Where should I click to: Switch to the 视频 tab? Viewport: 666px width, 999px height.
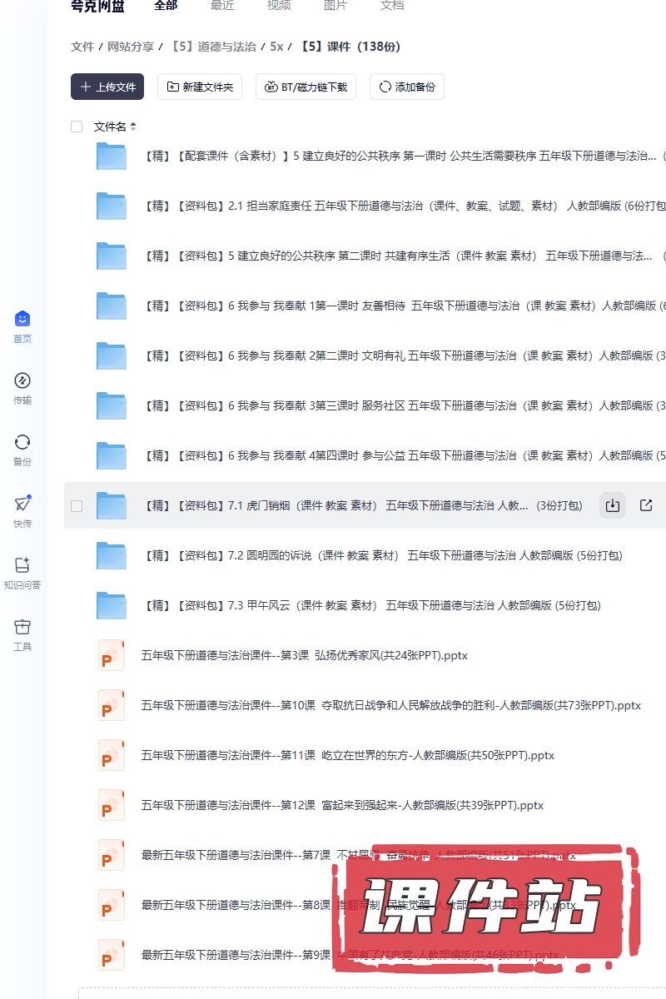(x=279, y=5)
